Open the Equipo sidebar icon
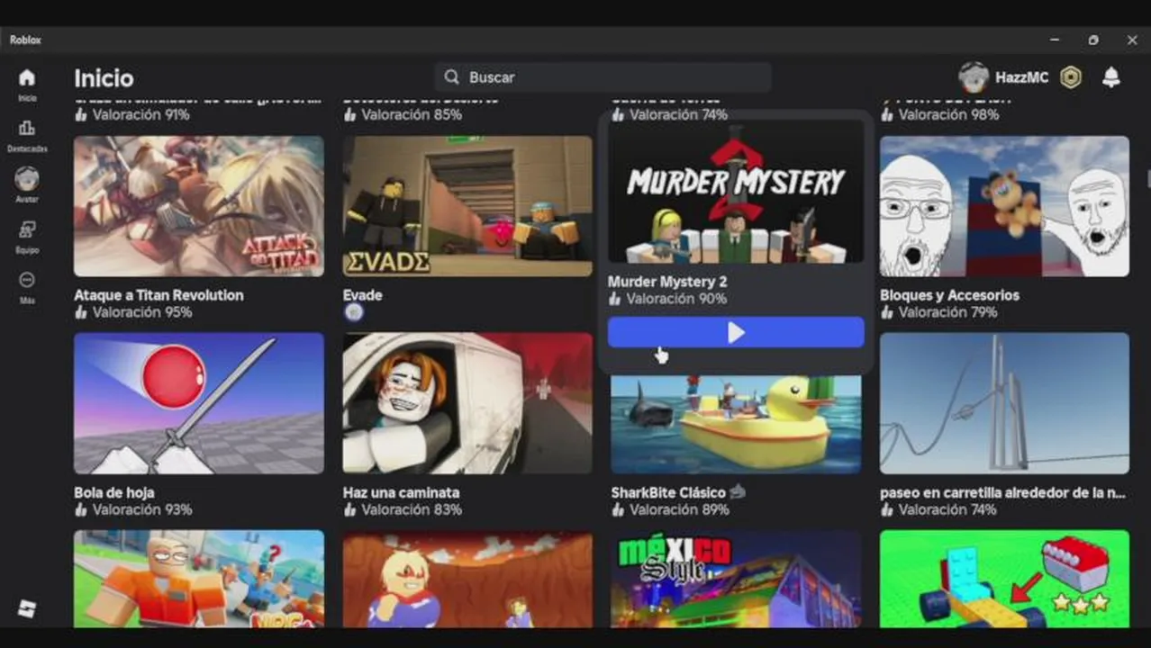 coord(27,229)
